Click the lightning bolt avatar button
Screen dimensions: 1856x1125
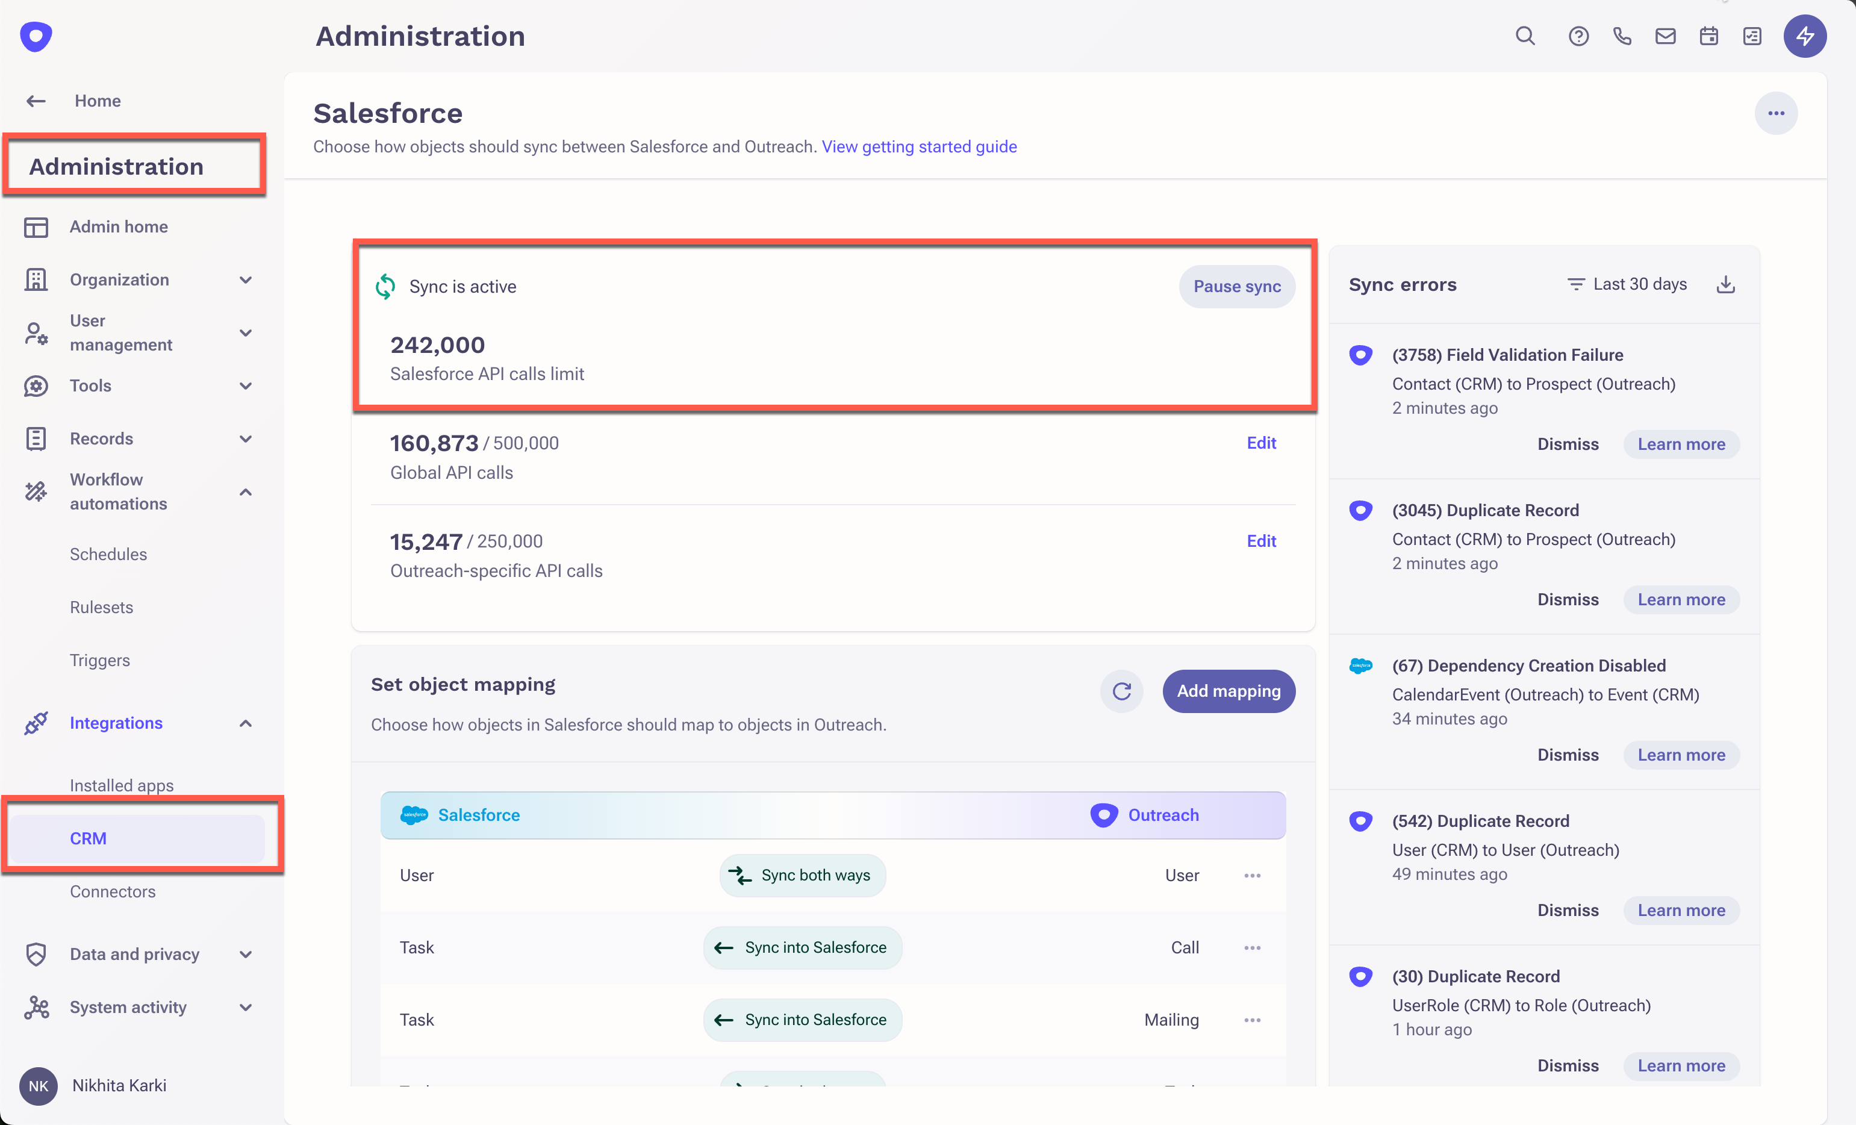click(1804, 36)
